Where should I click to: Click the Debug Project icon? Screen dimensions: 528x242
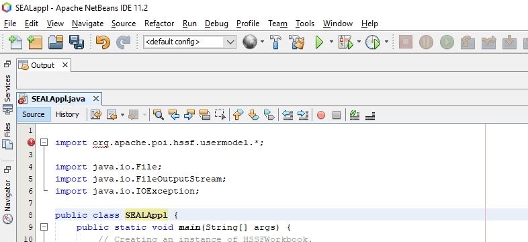pyautogui.click(x=345, y=42)
